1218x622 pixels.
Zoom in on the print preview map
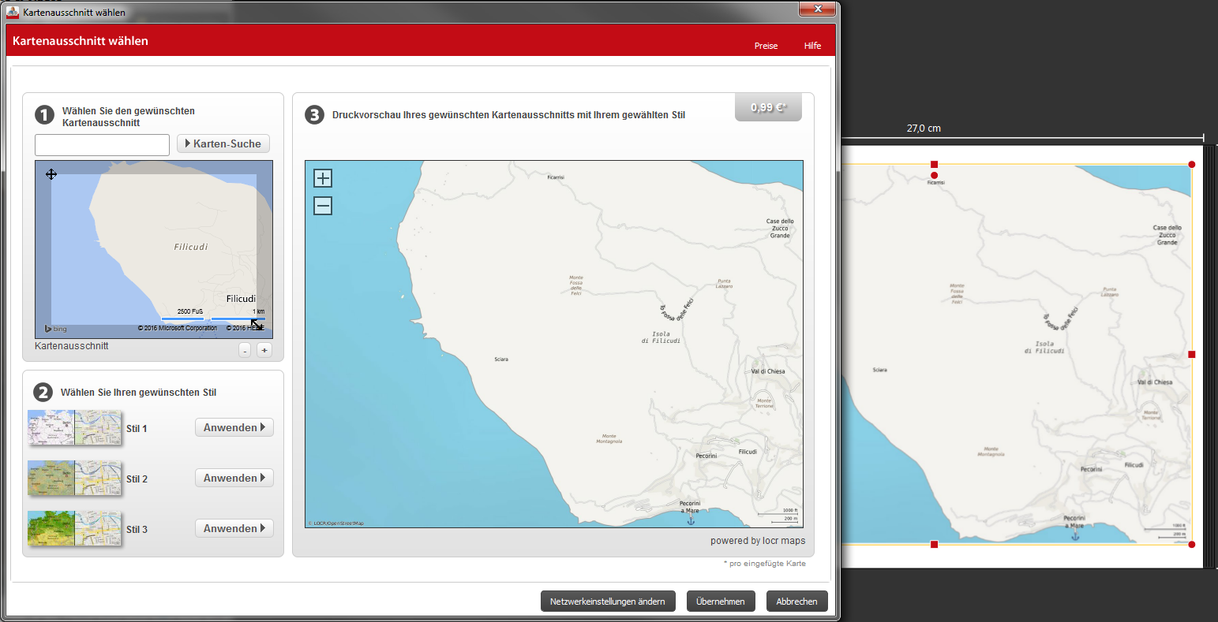323,178
